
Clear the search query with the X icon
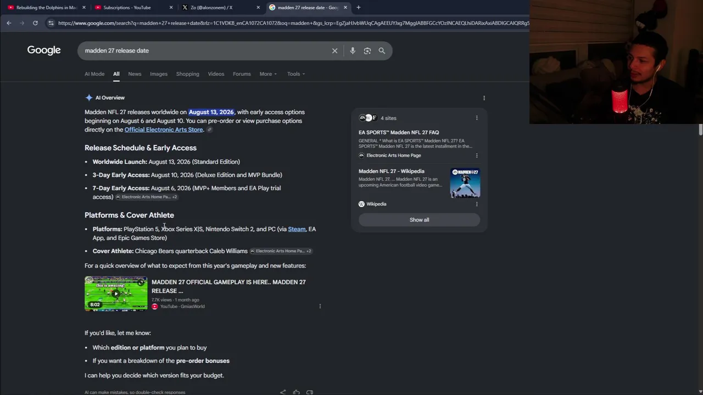(334, 50)
